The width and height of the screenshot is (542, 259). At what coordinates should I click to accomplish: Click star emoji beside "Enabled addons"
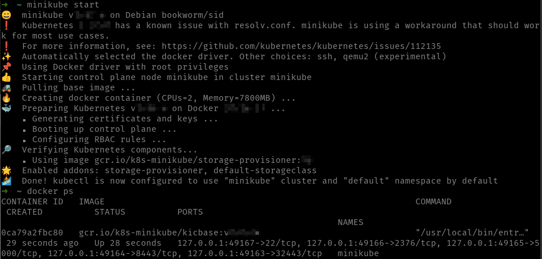[6, 171]
